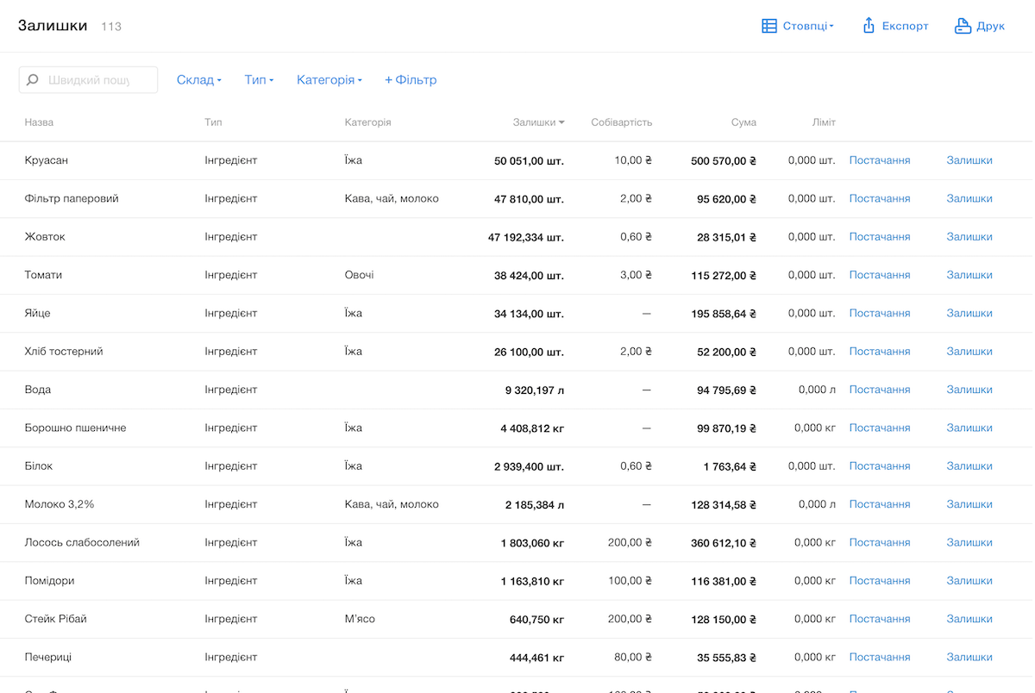Open Залишки link for Фільтр паперовий
The height and width of the screenshot is (693, 1035).
pyautogui.click(x=969, y=198)
